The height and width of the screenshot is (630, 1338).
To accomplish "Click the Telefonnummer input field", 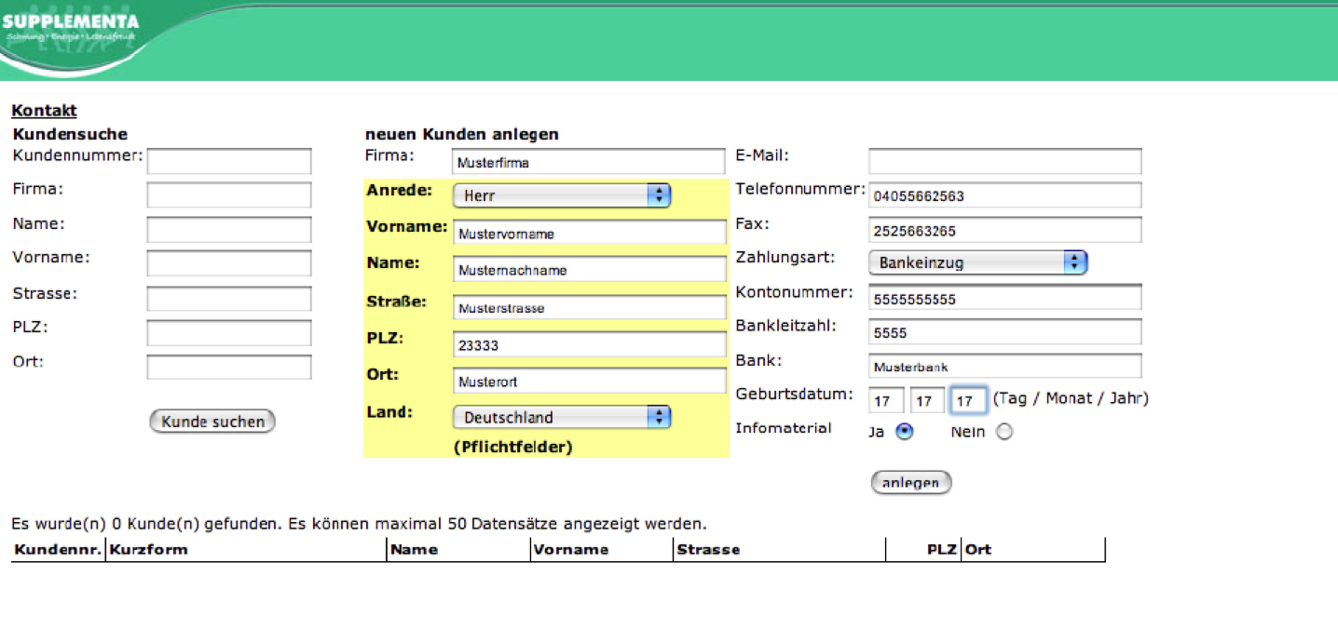I will pyautogui.click(x=1004, y=195).
